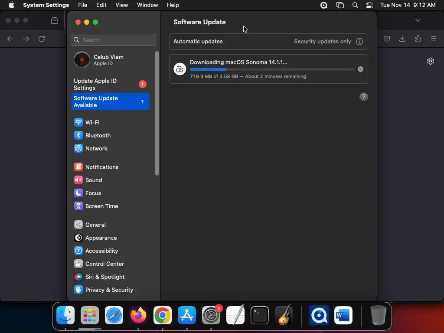Image resolution: width=444 pixels, height=333 pixels.
Task: Open the System Settings menu
Action: tap(46, 5)
